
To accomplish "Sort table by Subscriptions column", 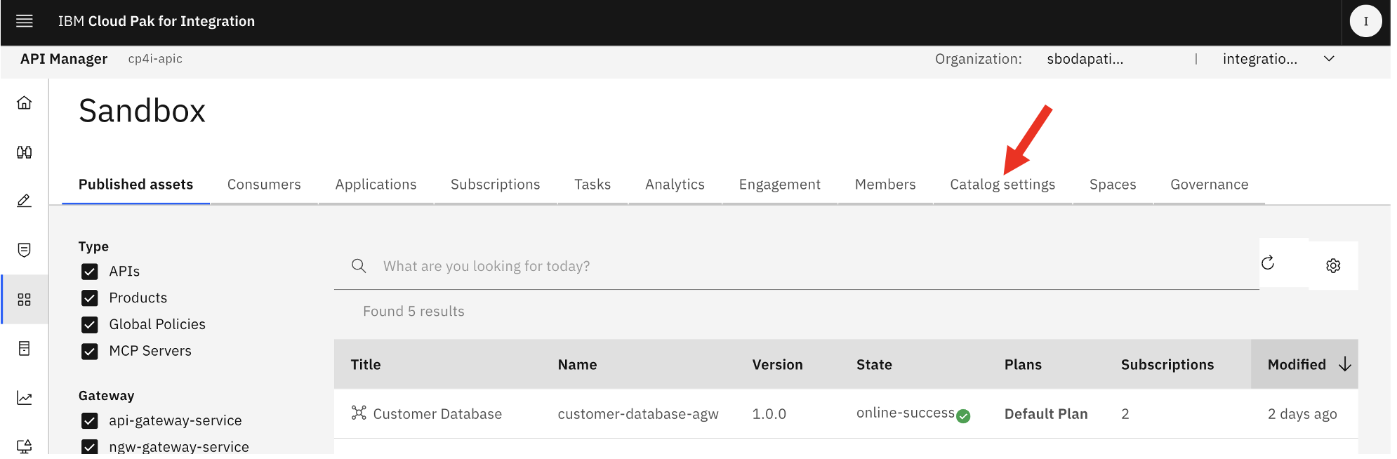I will click(x=1167, y=364).
